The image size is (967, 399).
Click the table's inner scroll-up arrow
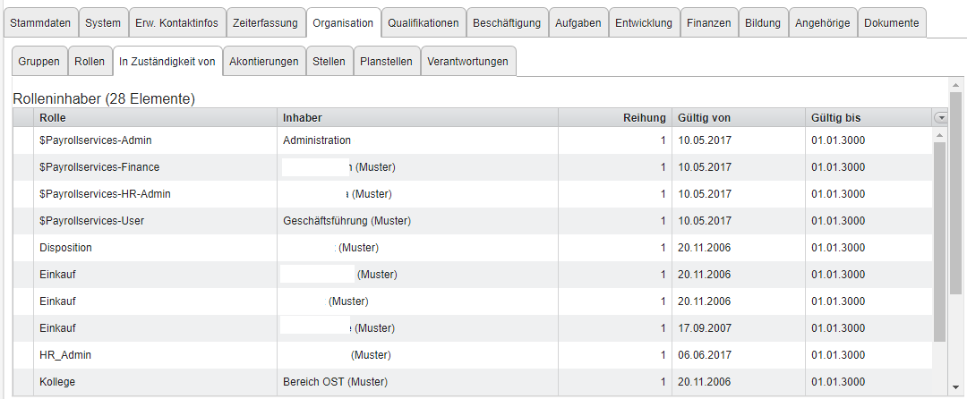[x=940, y=135]
